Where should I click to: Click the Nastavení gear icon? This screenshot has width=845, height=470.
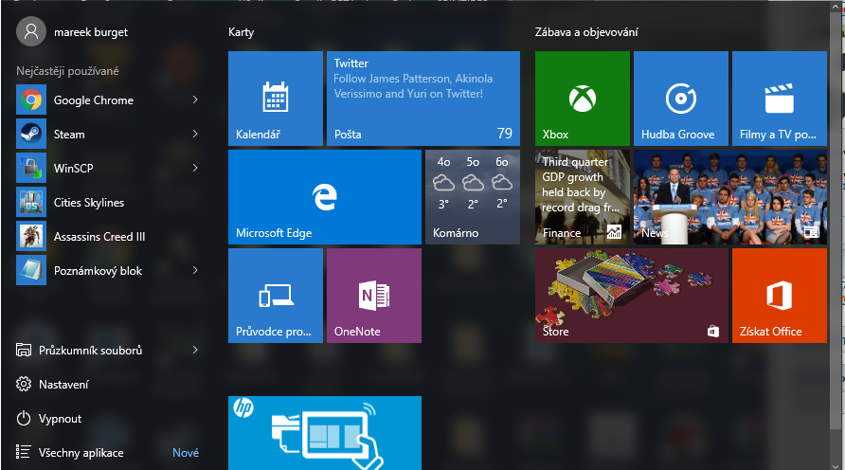point(23,385)
